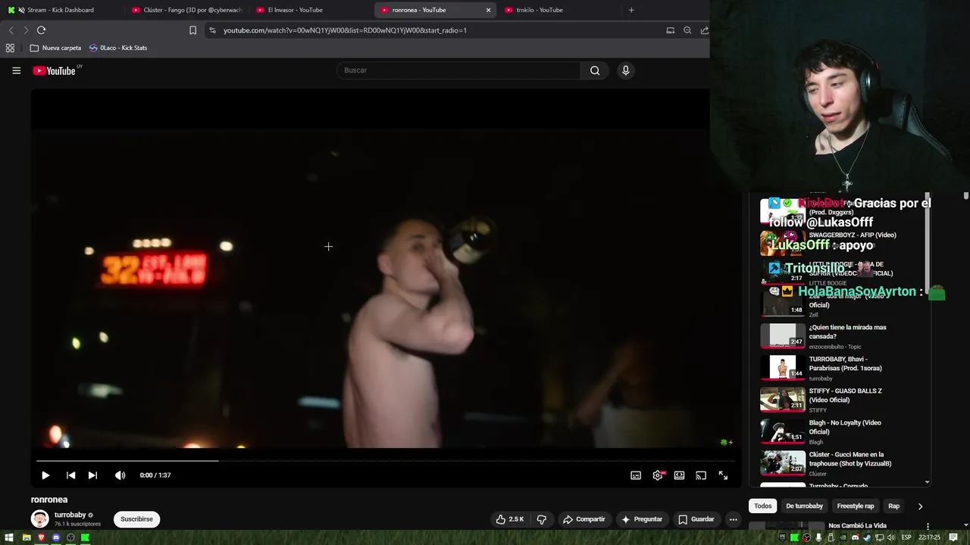Open the player settings gear
Viewport: 970px width, 545px height.
tap(658, 475)
